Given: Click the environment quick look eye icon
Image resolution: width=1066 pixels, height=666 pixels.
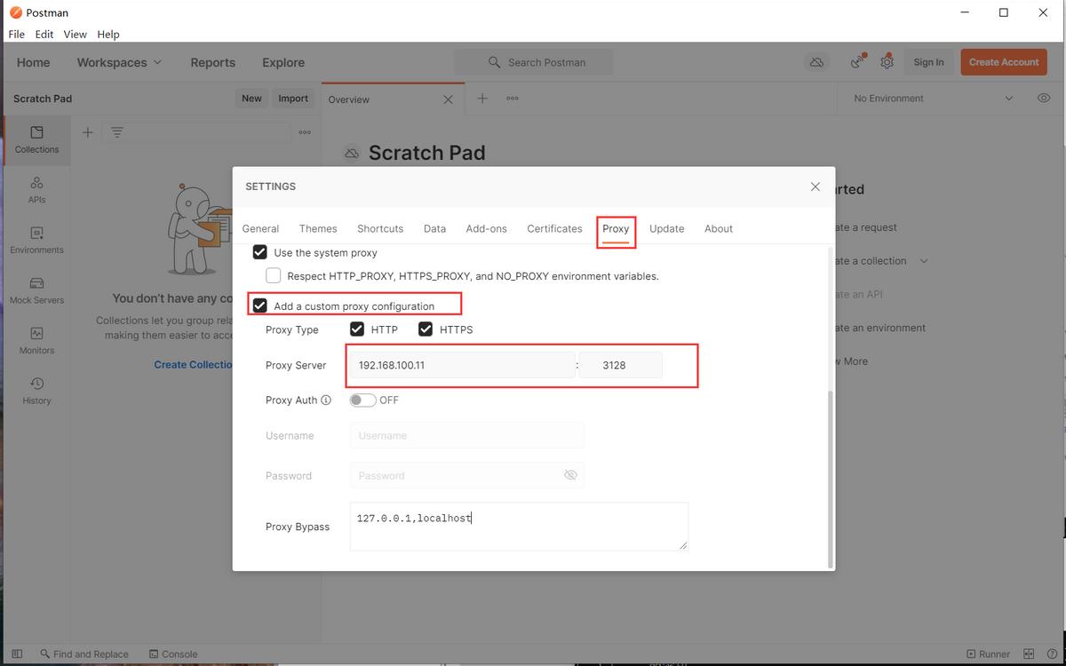Looking at the screenshot, I should [x=1044, y=98].
